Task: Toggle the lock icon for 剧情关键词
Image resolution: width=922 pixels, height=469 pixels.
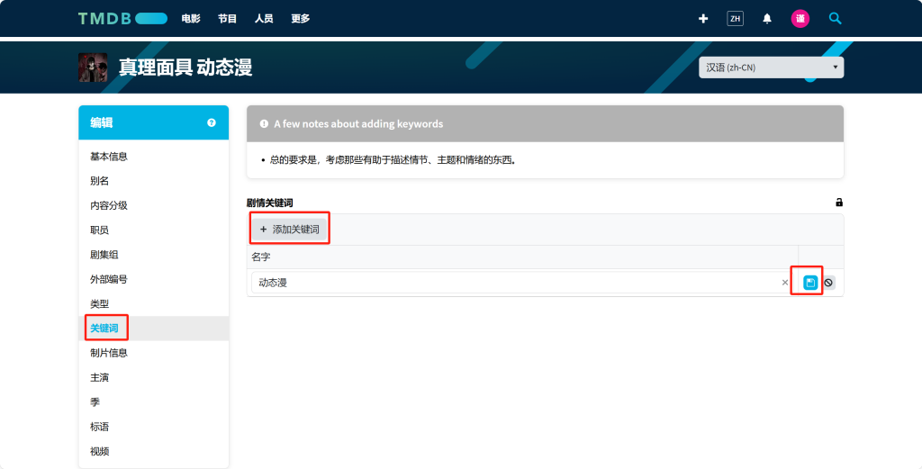Action: pos(839,203)
